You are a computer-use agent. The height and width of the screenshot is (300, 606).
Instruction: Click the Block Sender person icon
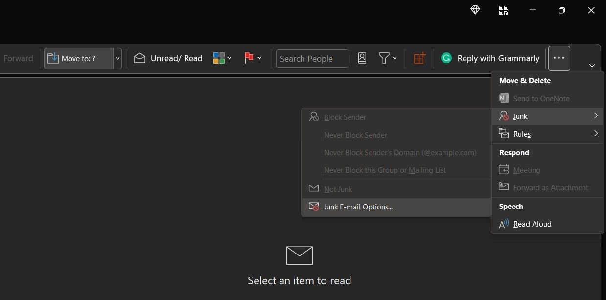pyautogui.click(x=314, y=117)
